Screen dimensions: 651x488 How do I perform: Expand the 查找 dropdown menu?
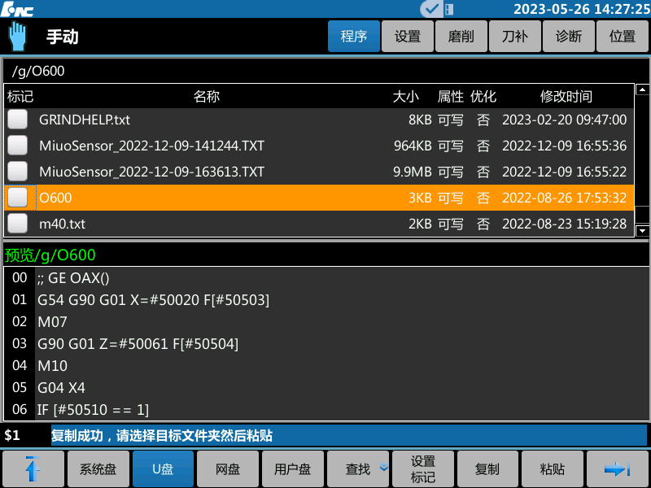(x=358, y=468)
